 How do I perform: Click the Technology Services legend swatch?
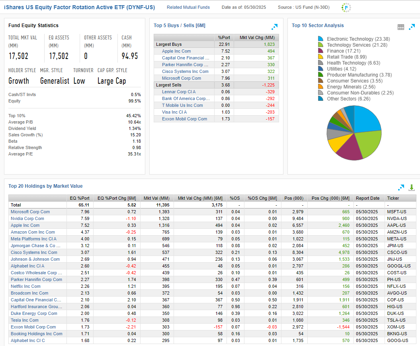click(320, 45)
